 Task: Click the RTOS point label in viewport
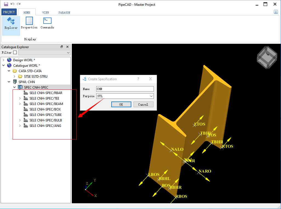pos(228,146)
